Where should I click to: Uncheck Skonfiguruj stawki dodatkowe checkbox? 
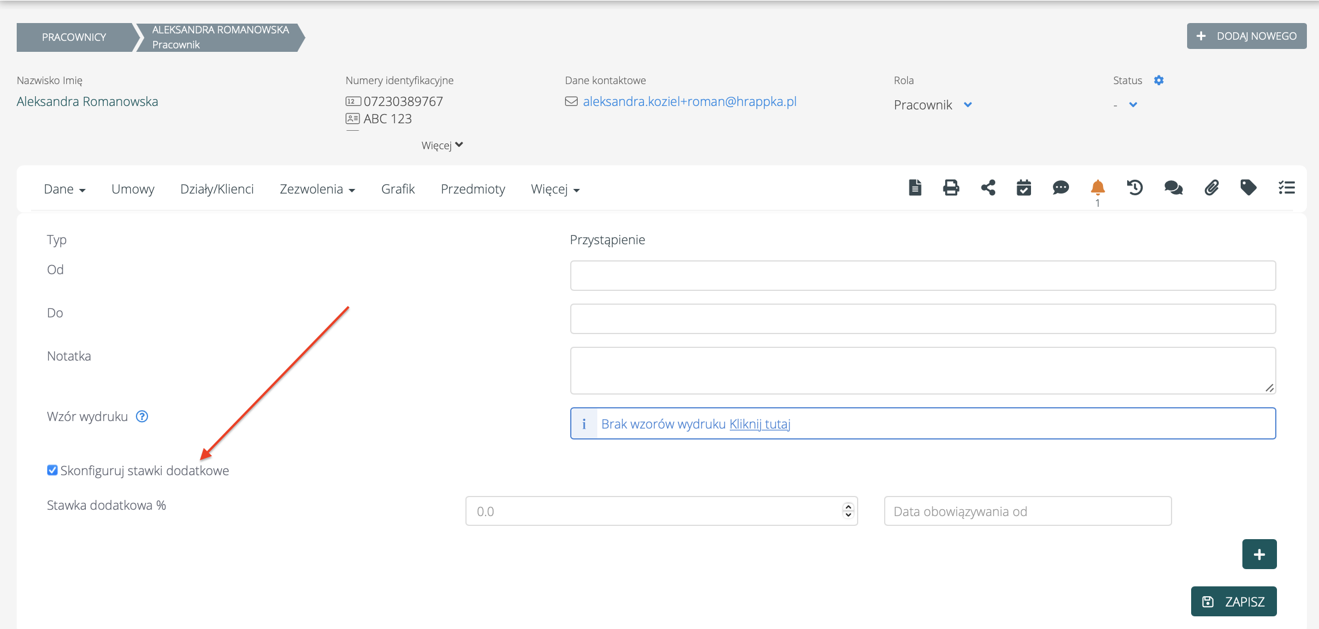(x=52, y=470)
